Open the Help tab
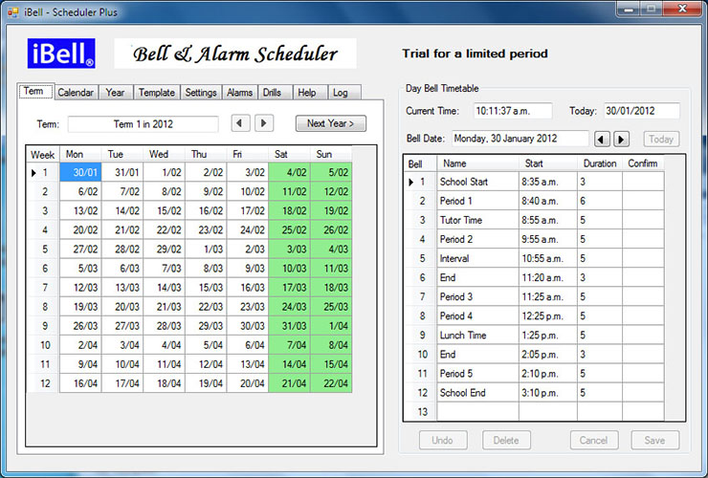 click(x=310, y=93)
